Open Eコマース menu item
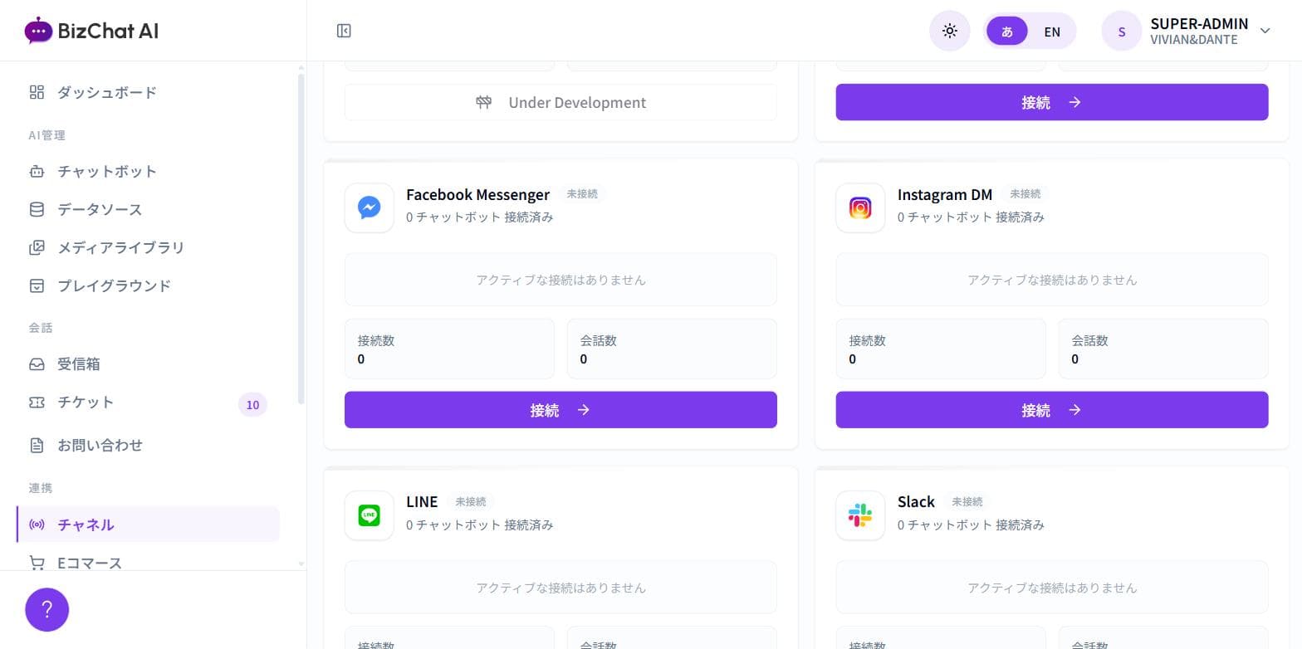1302x649 pixels. coord(148,561)
